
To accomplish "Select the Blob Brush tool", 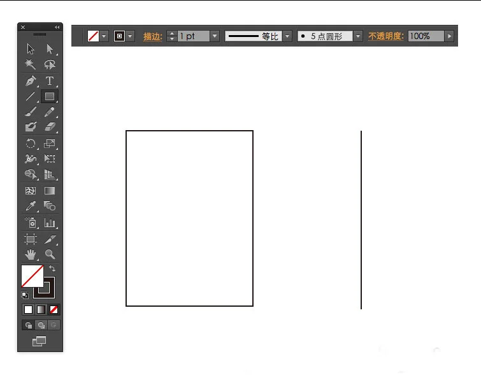I will click(x=31, y=127).
